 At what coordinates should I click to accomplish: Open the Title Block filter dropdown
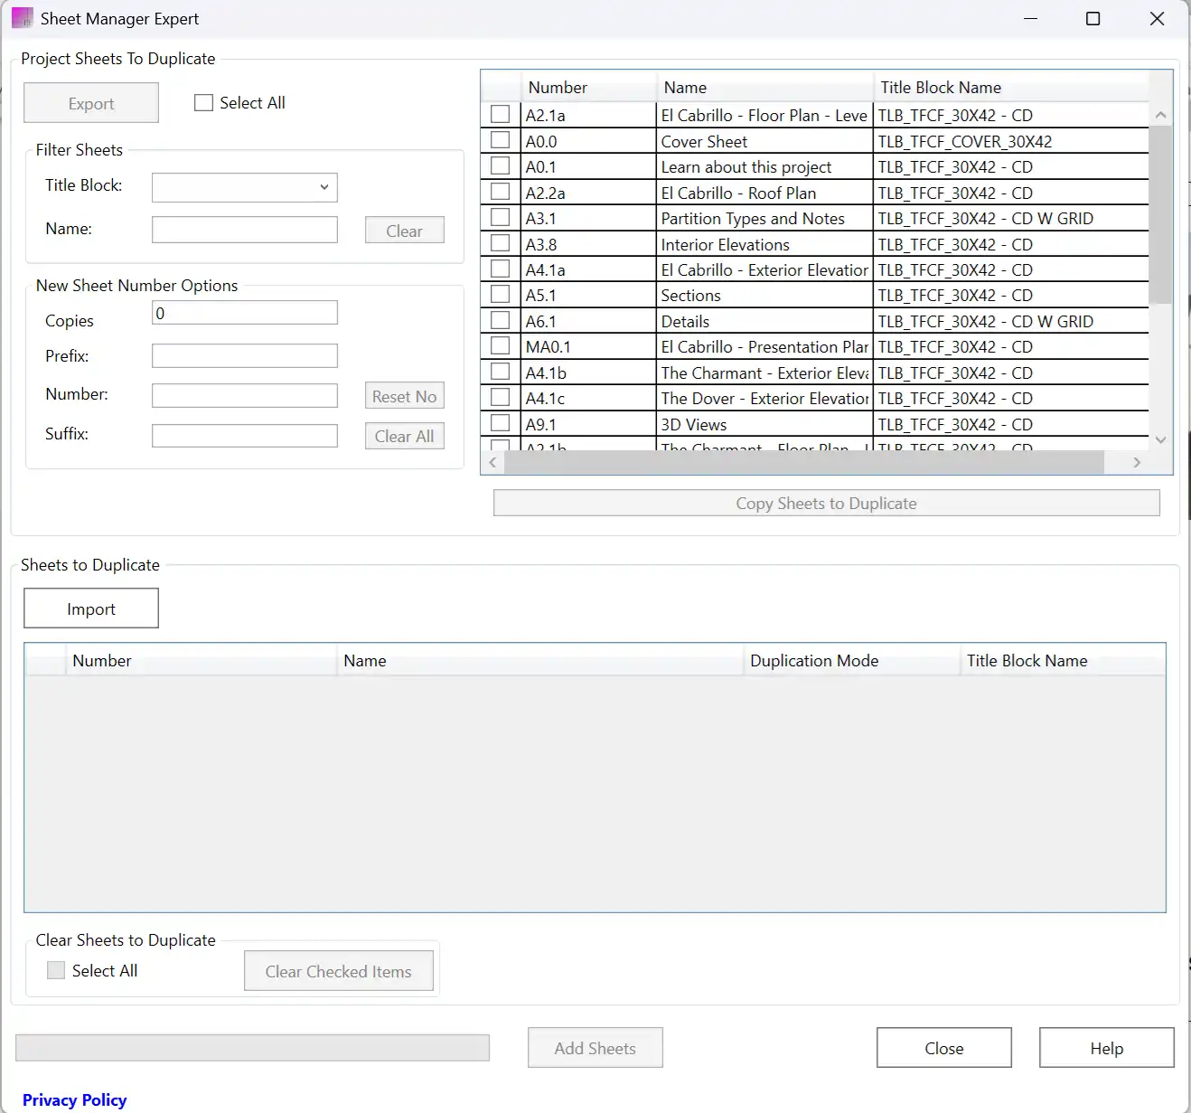click(244, 187)
